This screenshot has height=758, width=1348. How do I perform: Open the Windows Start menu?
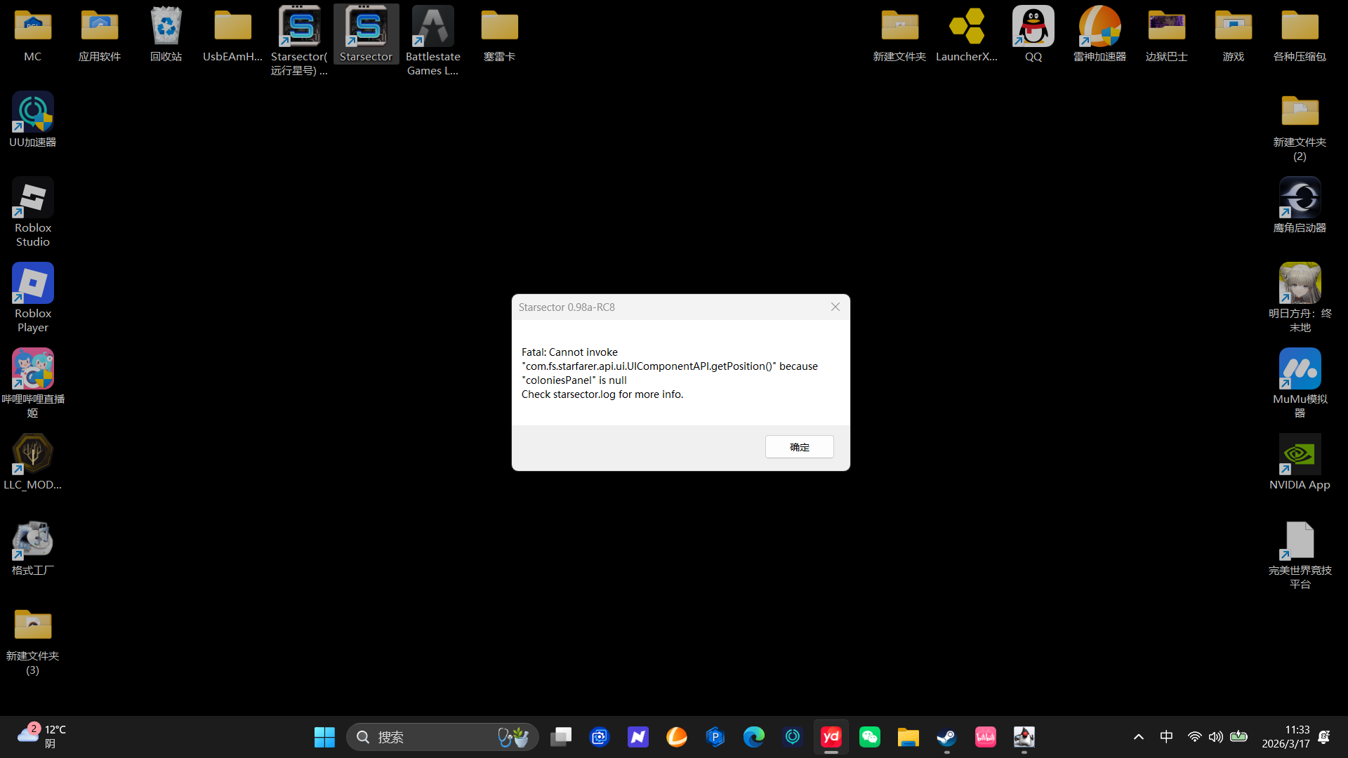[324, 737]
